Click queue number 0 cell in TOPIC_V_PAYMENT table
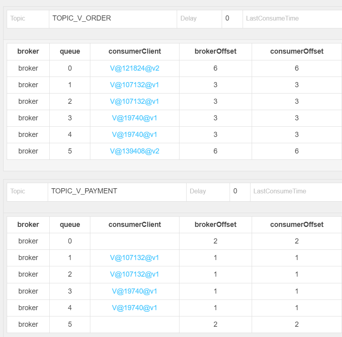 [x=70, y=241]
